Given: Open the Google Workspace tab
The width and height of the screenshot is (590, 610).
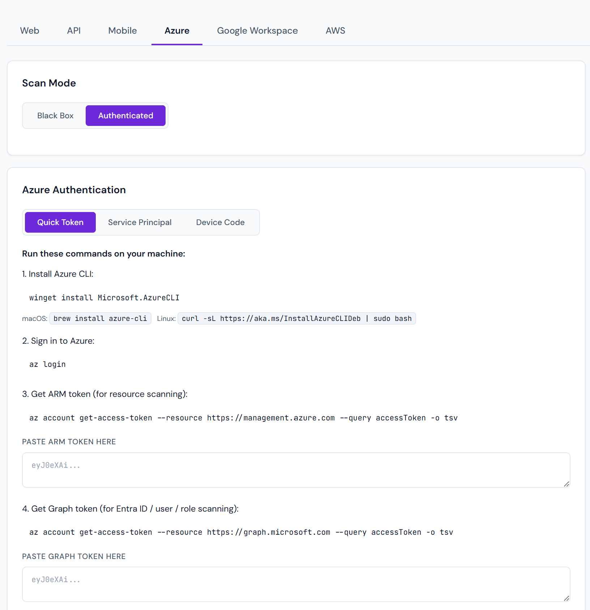Looking at the screenshot, I should [257, 31].
